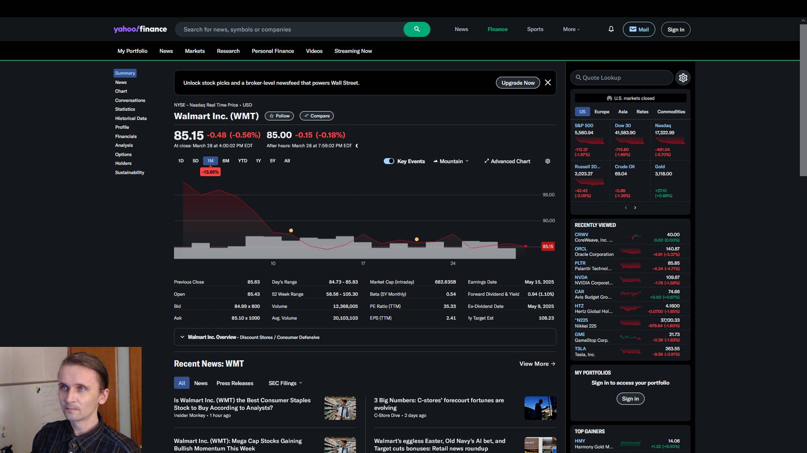Image resolution: width=807 pixels, height=453 pixels.
Task: Open the SEC Filings dropdown
Action: click(x=285, y=383)
